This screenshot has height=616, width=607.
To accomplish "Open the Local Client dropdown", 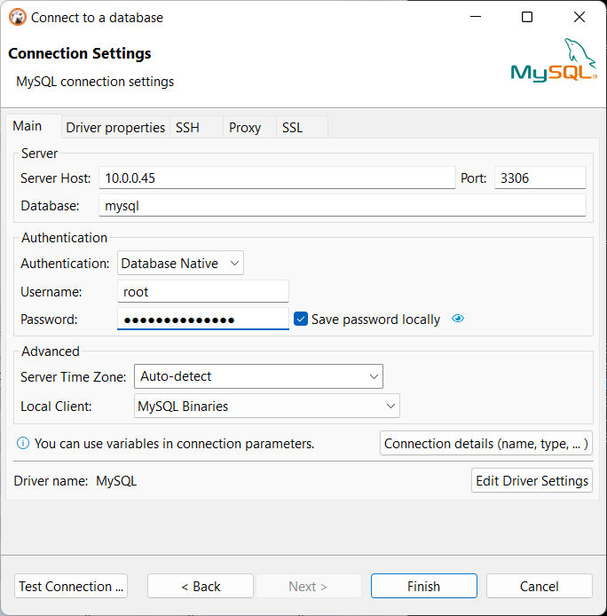I will point(267,407).
